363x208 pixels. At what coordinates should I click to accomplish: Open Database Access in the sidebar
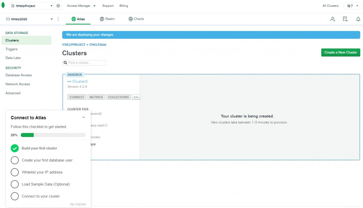pos(18,75)
